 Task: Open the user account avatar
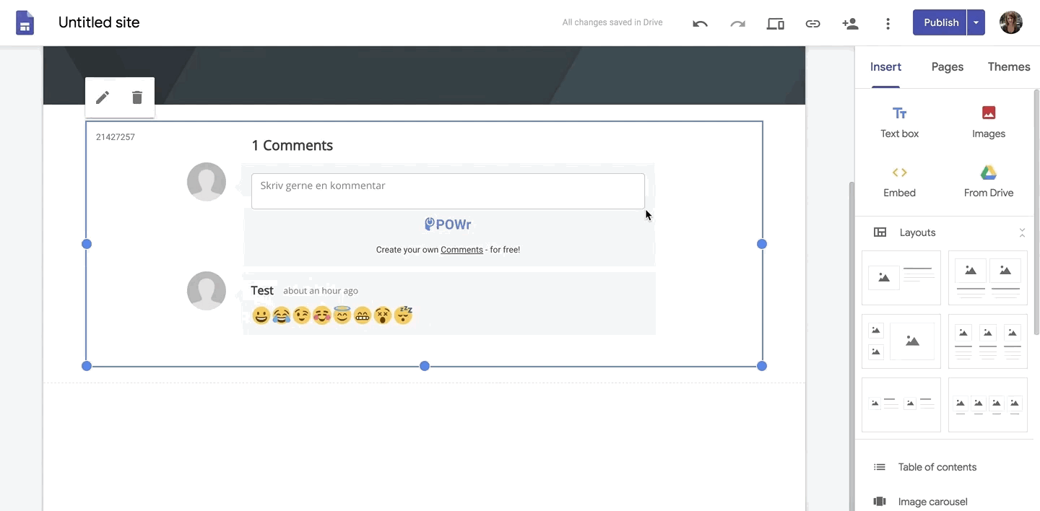[x=1010, y=22]
